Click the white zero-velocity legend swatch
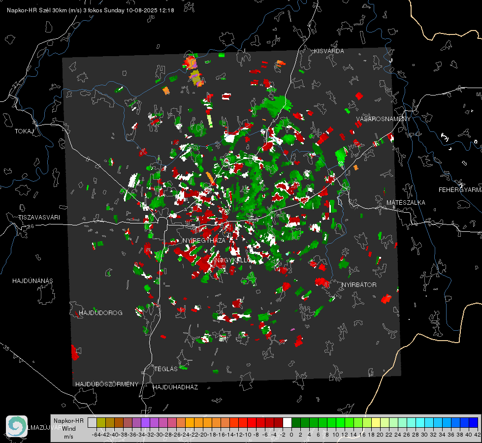Image resolution: width=482 pixels, height=443 pixels. pos(287,422)
